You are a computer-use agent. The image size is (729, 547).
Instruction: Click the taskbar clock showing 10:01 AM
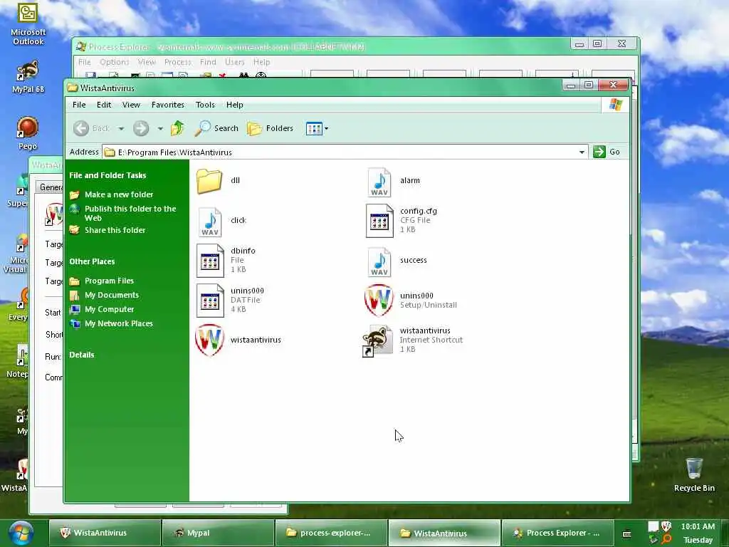698,526
